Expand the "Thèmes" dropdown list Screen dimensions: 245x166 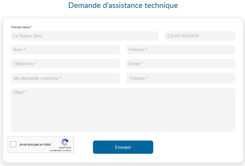tap(181, 78)
